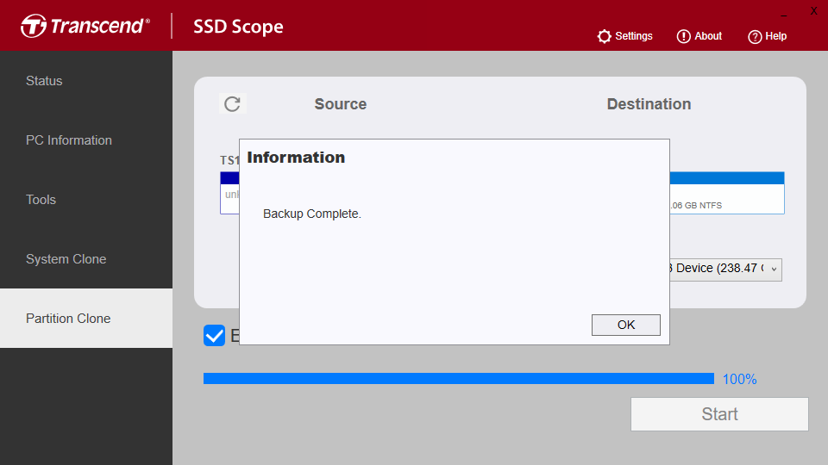This screenshot has width=828, height=465.
Task: Confirm dialog with OK button
Action: tap(626, 325)
